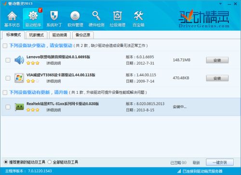The height and width of the screenshot is (175, 241).
Task: Check the Lenovo audio driver checkbox
Action: tap(8, 60)
